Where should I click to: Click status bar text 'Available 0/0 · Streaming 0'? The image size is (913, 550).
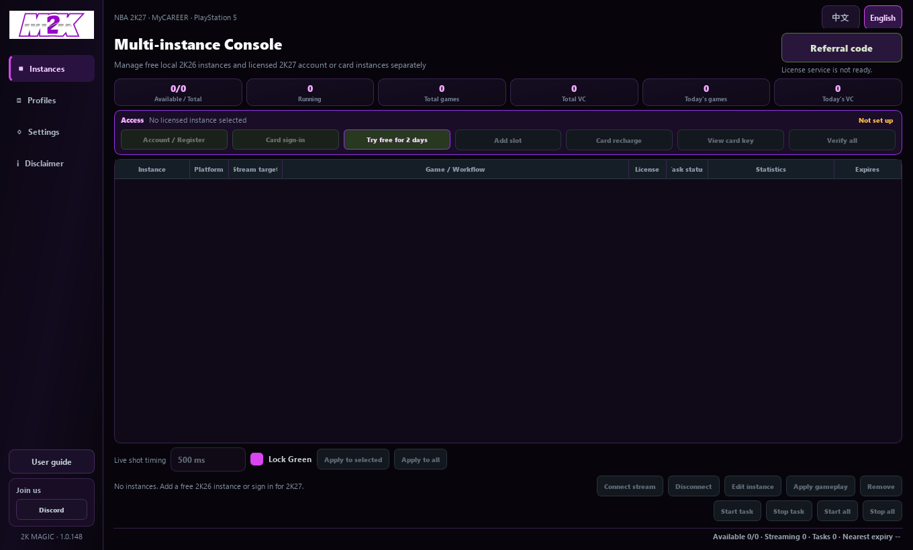[759, 537]
